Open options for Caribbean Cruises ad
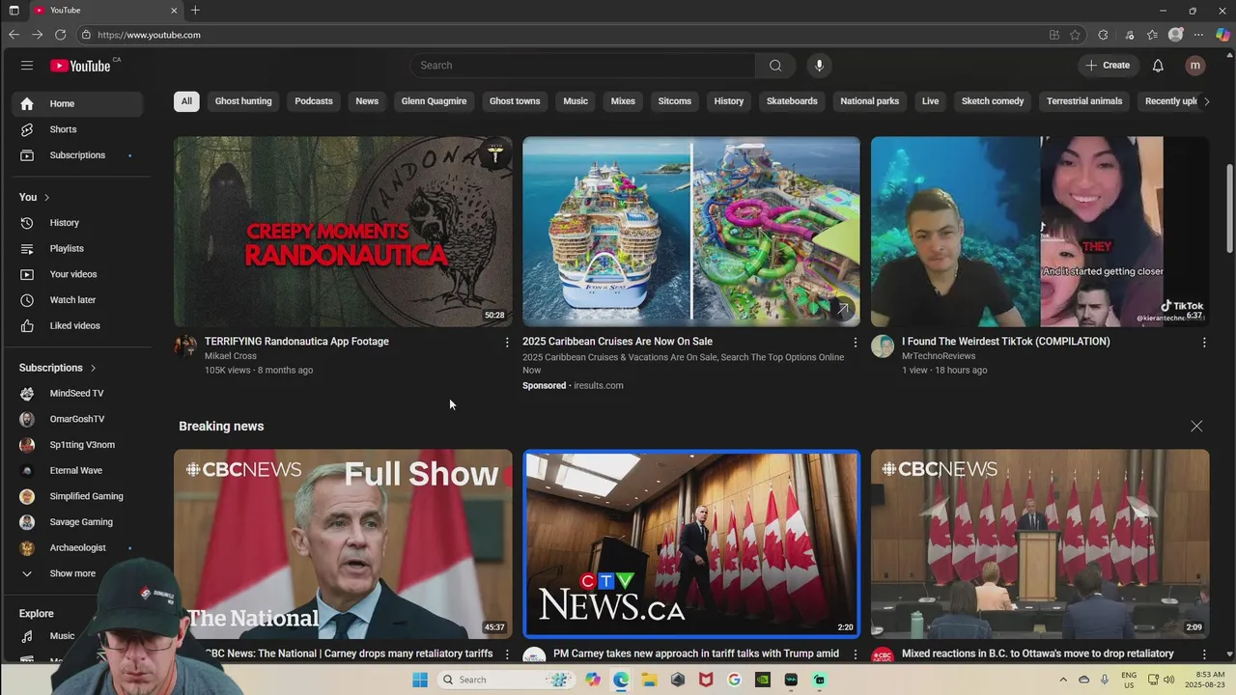This screenshot has height=695, width=1236. pyautogui.click(x=855, y=343)
